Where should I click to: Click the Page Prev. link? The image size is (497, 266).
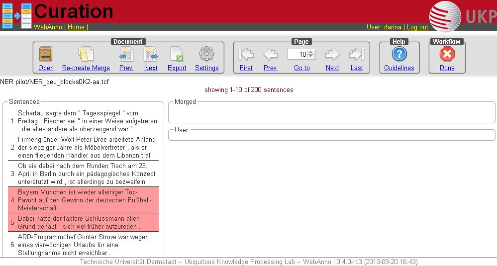tap(270, 68)
